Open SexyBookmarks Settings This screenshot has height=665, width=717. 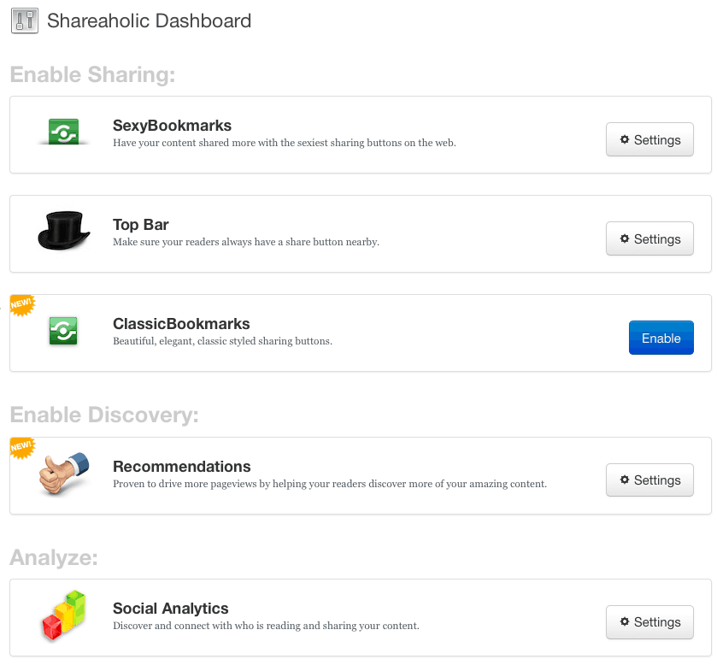pos(649,139)
